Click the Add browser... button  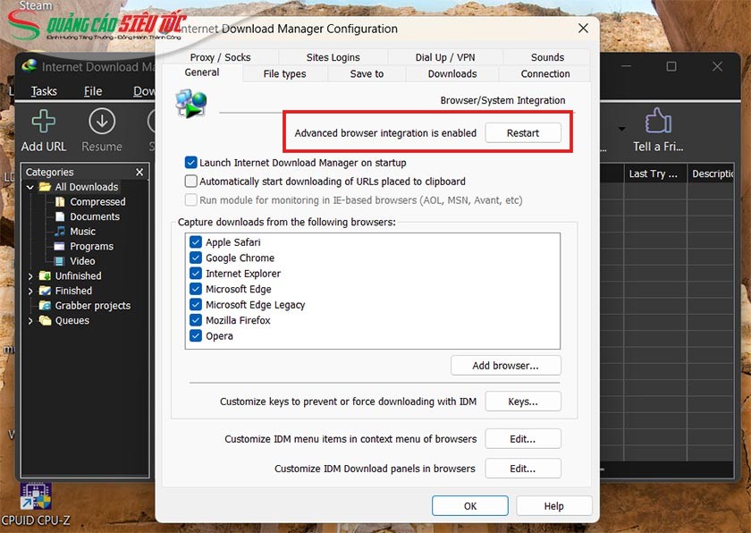click(x=505, y=366)
